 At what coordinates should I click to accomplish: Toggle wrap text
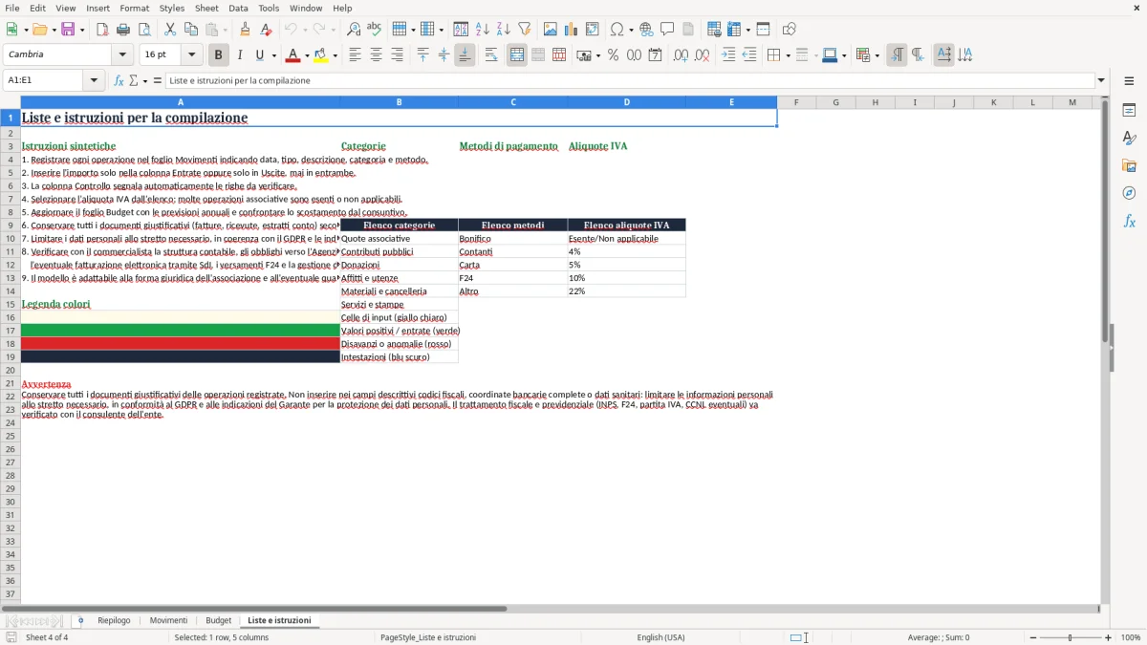coord(491,55)
